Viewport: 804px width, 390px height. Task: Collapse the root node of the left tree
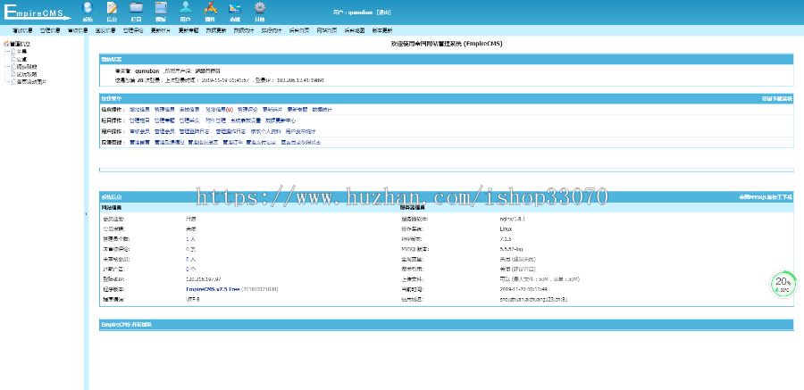(x=5, y=43)
